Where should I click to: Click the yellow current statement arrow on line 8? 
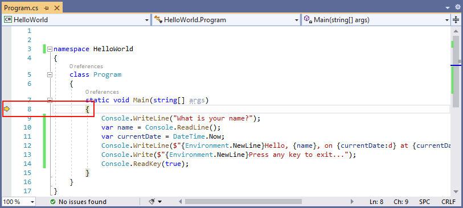[x=7, y=109]
